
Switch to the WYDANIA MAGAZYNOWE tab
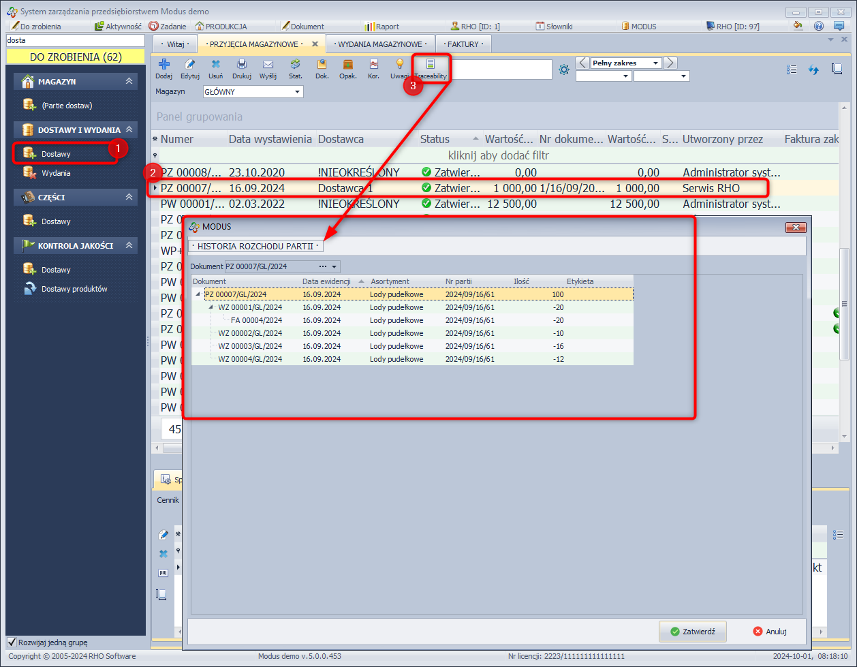tap(382, 44)
